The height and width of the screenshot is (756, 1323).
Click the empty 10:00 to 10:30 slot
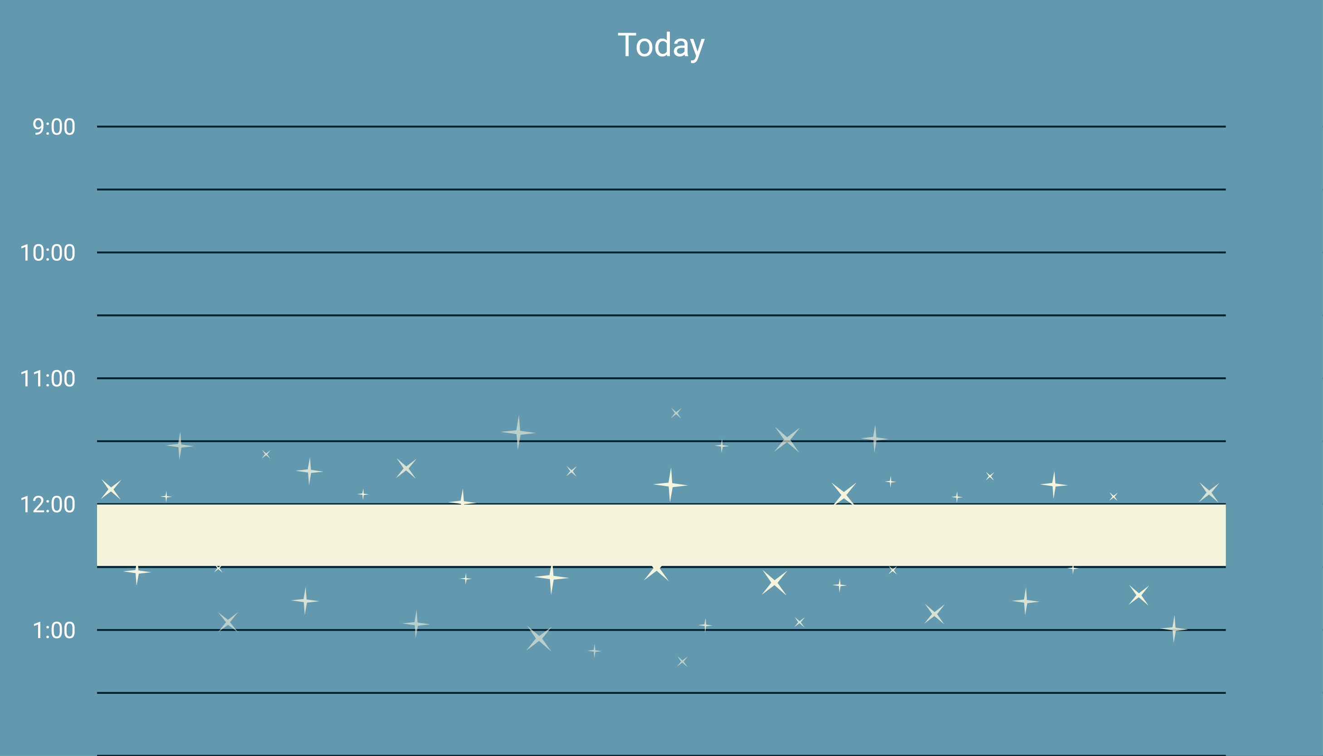tap(661, 284)
